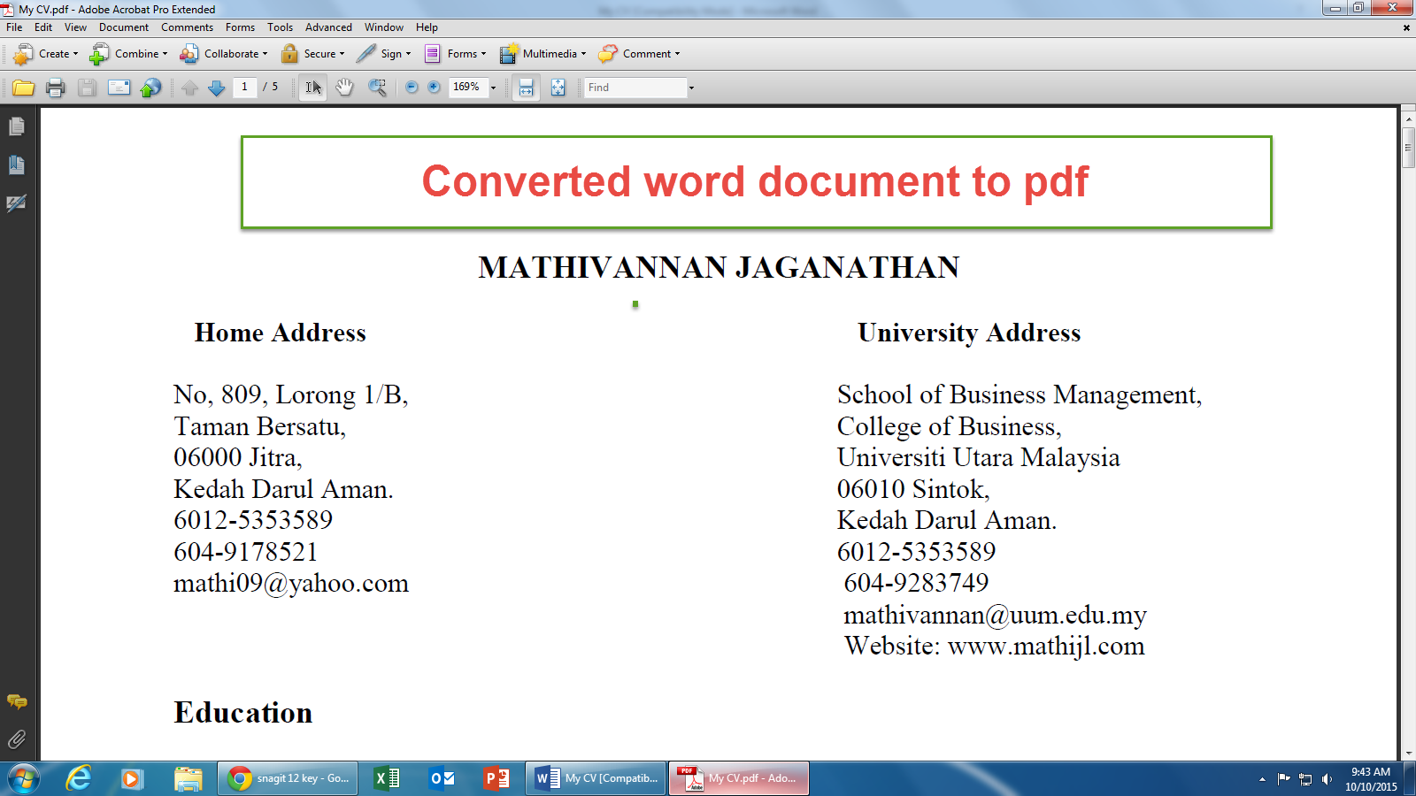Click inside the Find search box

633,87
